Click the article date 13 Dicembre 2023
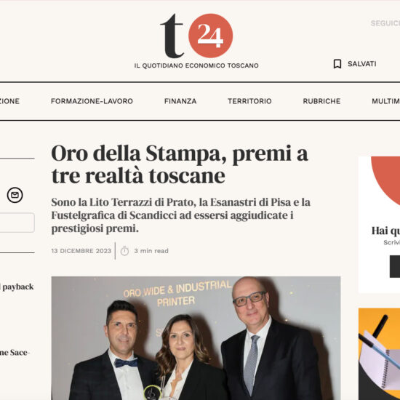Viewport: 400px width, 400px height. (81, 251)
